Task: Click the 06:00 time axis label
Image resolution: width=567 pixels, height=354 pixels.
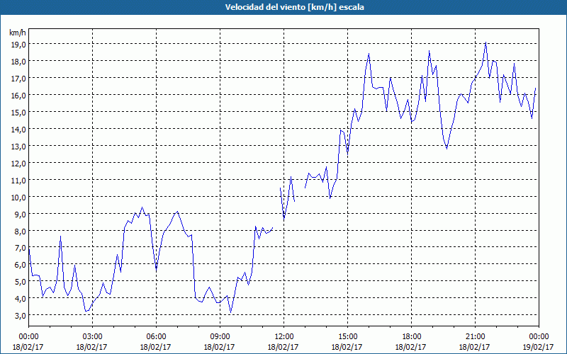Action: click(156, 337)
